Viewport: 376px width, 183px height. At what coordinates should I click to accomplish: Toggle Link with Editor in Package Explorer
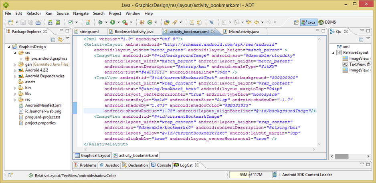[x=60, y=40]
